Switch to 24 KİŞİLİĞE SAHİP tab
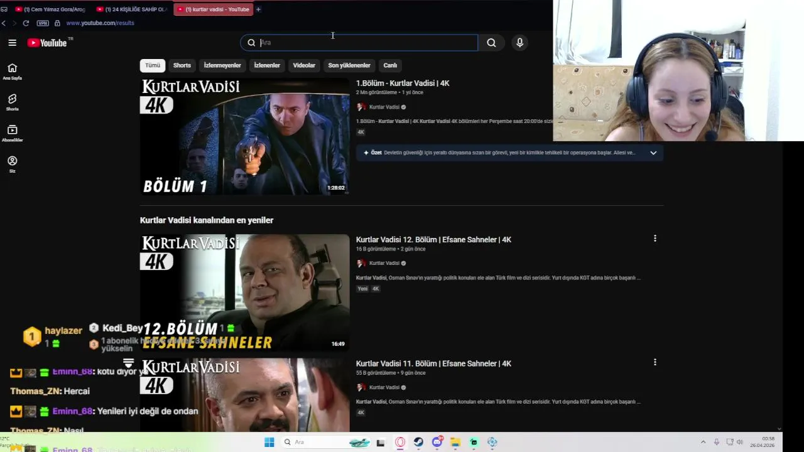 point(131,9)
